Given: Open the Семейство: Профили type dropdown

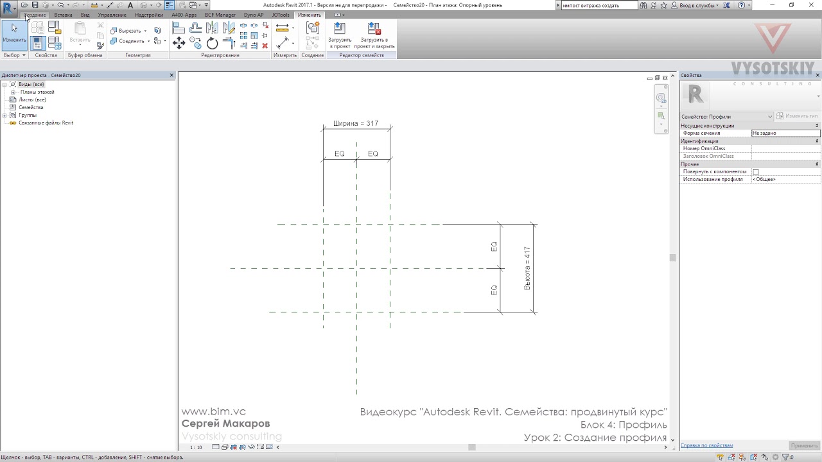Looking at the screenshot, I should (x=727, y=116).
